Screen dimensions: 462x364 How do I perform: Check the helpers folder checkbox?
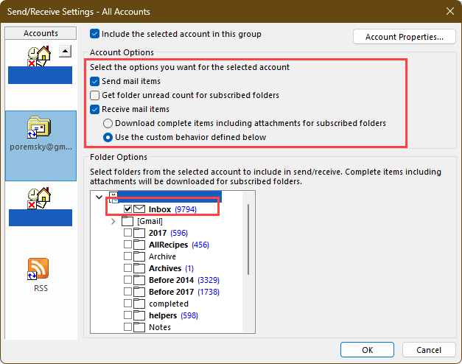(x=127, y=315)
